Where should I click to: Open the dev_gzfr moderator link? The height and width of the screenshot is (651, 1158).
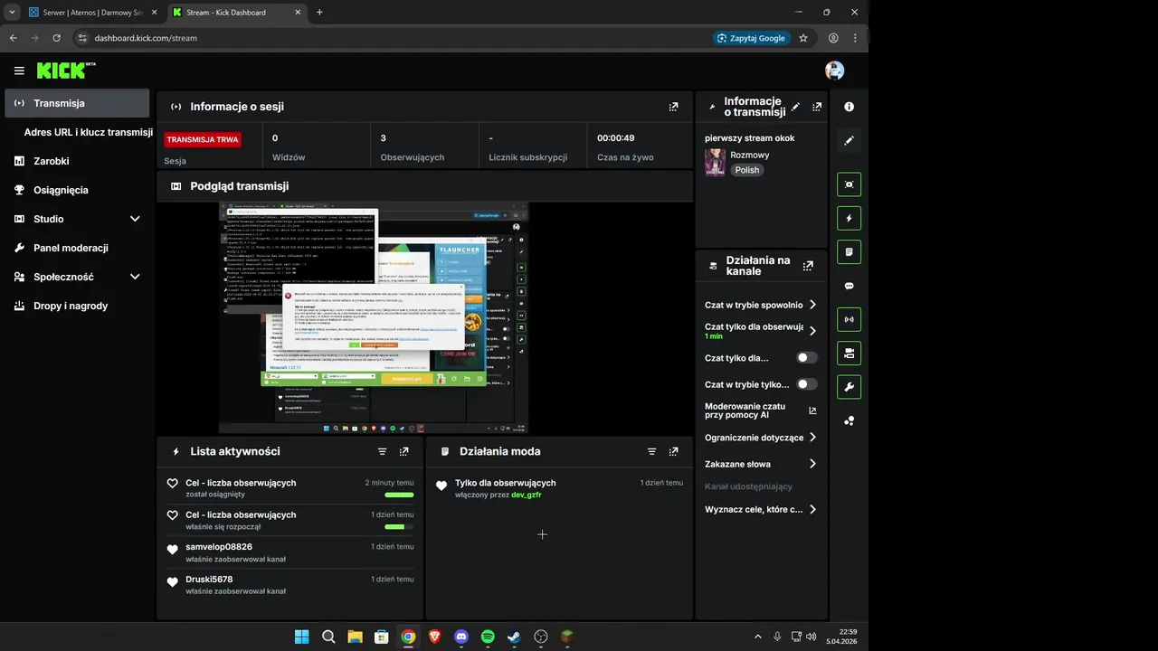(x=527, y=495)
